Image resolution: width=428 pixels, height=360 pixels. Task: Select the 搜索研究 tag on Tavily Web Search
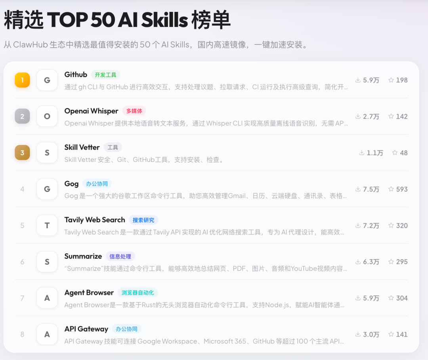click(x=143, y=219)
